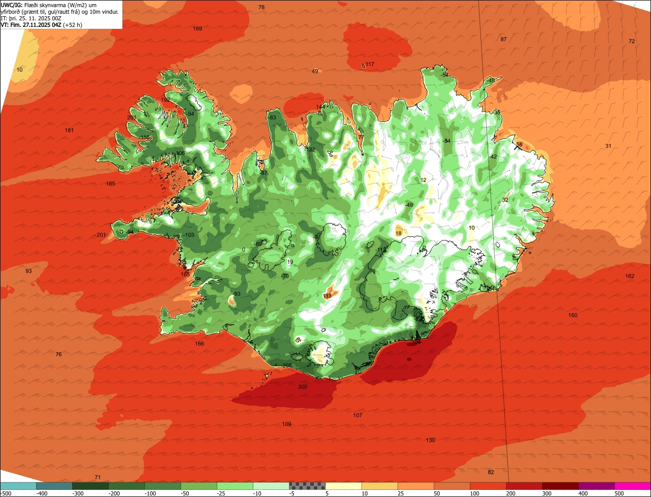This screenshot has height=497, width=651.
Task: Click the value 19 on the map
Action: coord(290,262)
